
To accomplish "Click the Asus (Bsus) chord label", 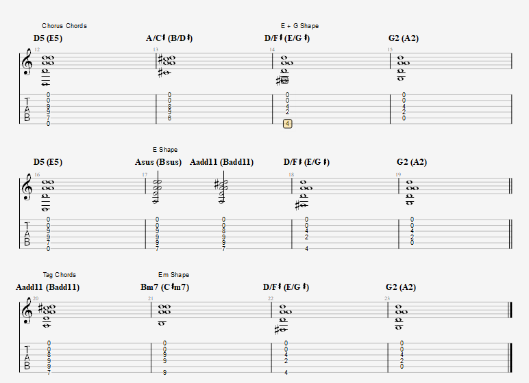I will click(158, 162).
